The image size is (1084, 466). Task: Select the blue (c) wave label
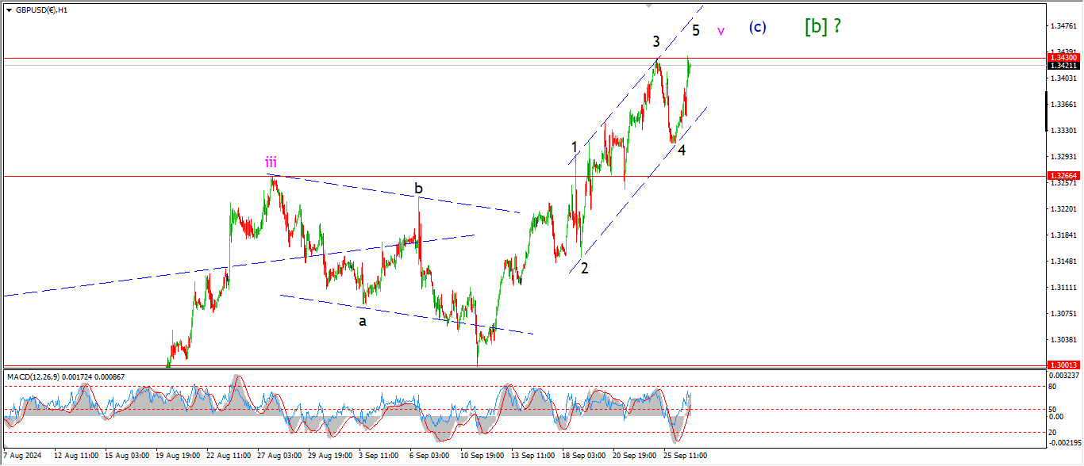[x=757, y=27]
